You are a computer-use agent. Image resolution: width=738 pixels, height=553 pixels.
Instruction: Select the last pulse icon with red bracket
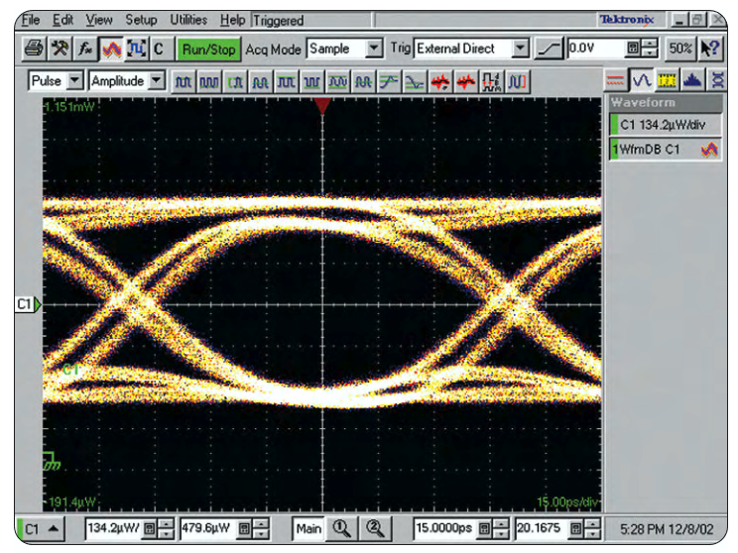pyautogui.click(x=517, y=82)
